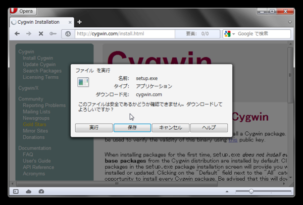Open the Acronyms link
Screen dimensions: 303x205
click(34, 174)
